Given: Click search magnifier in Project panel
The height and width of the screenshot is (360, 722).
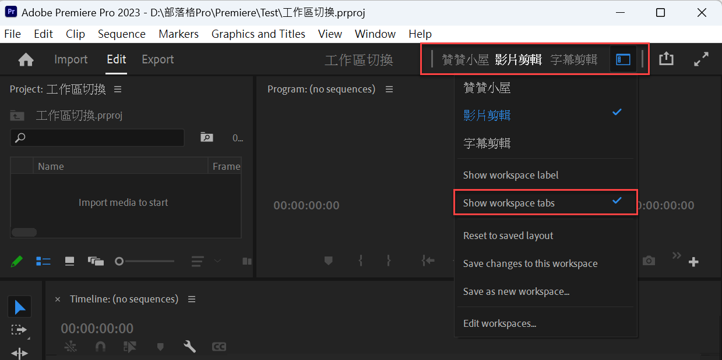Looking at the screenshot, I should point(20,138).
